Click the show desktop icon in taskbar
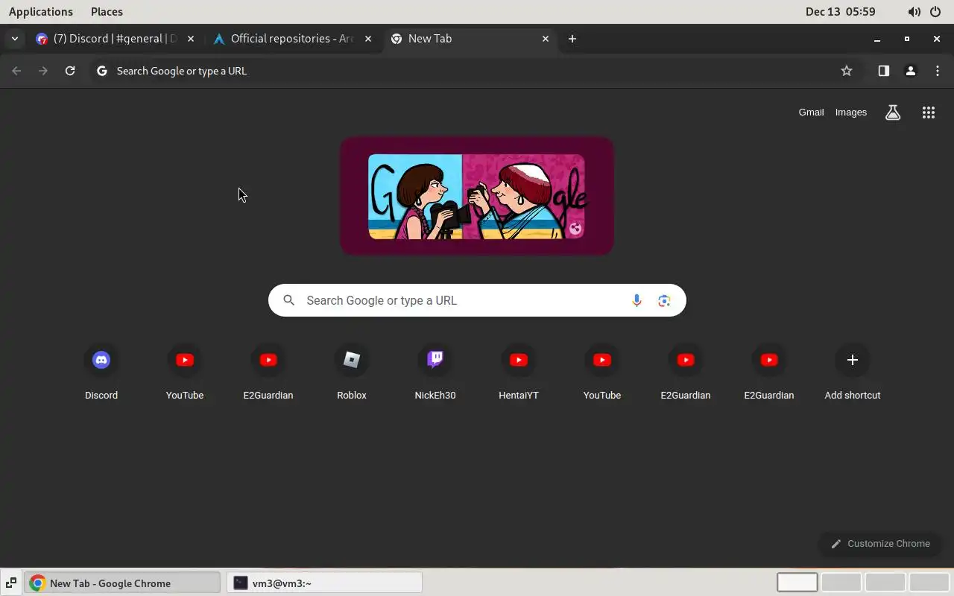 click(x=11, y=583)
